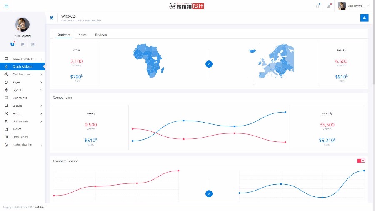The height and width of the screenshot is (211, 375).
Task: Click the Twitter icon under profile
Action: point(22,44)
